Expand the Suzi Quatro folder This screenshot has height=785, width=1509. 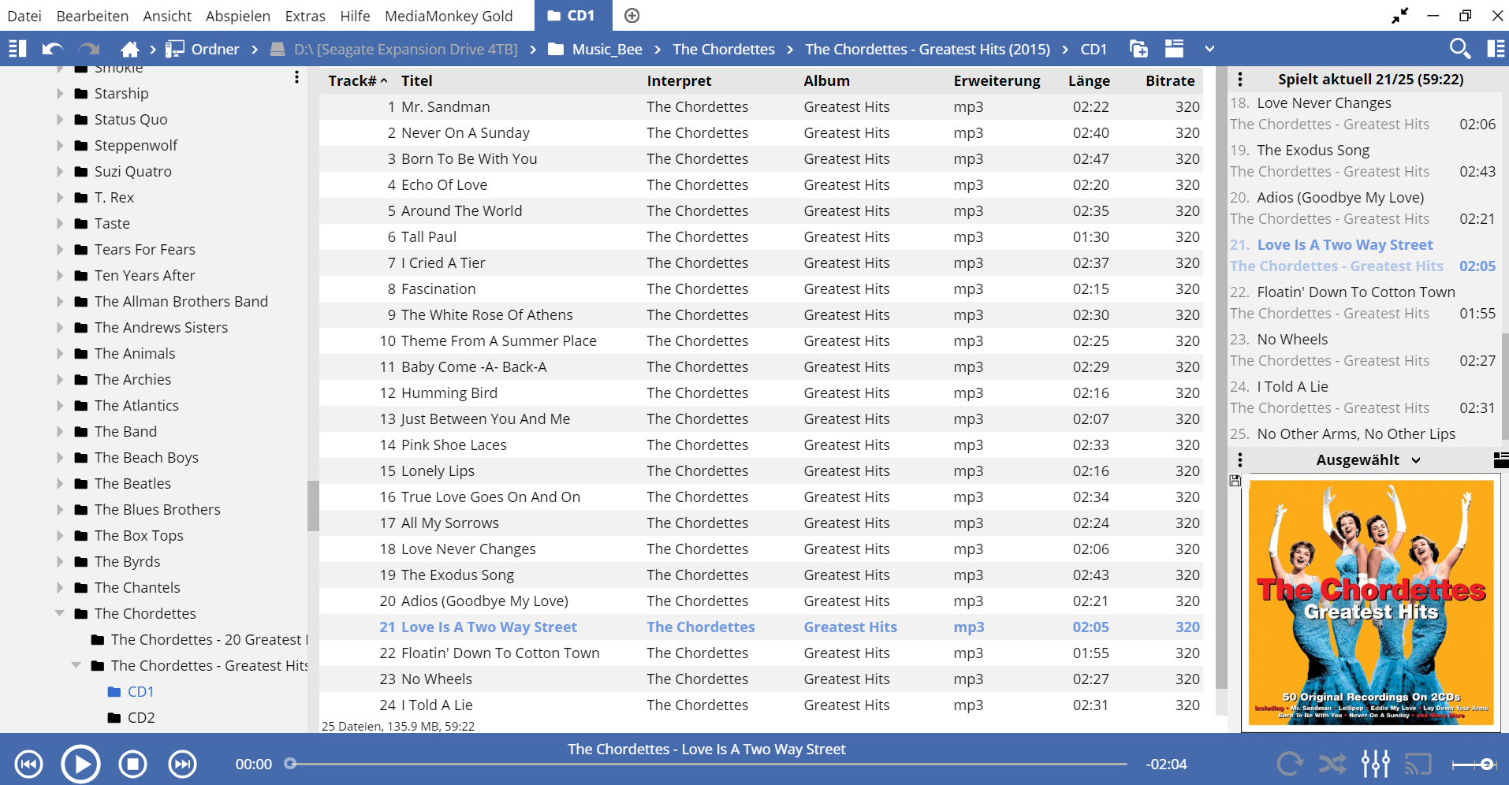60,171
